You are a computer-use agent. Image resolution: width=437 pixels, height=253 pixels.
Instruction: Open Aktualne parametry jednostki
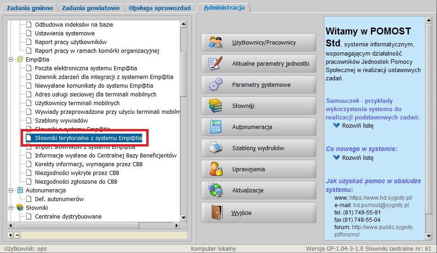pyautogui.click(x=259, y=63)
